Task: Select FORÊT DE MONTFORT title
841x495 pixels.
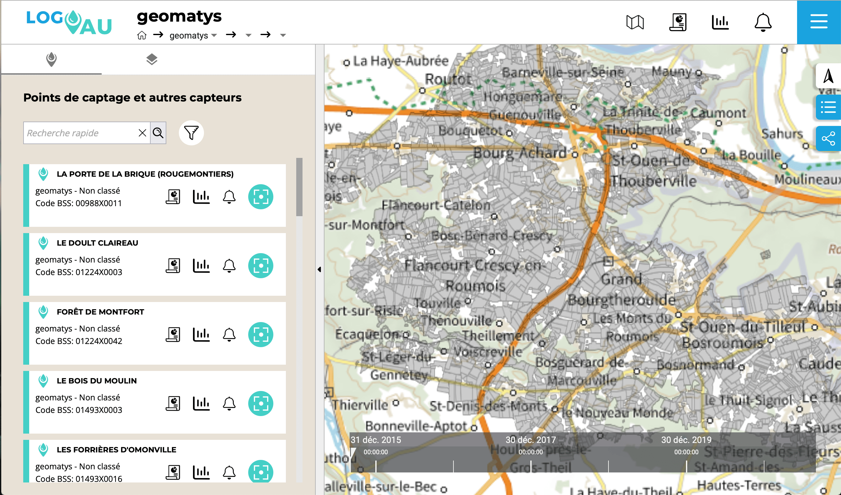Action: (x=100, y=312)
